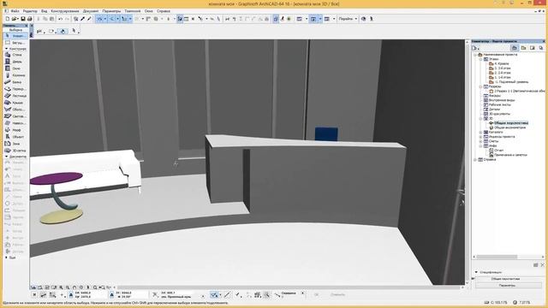This screenshot has width=548, height=308.
Task: Open the Конструирование menu
Action: pyautogui.click(x=65, y=11)
